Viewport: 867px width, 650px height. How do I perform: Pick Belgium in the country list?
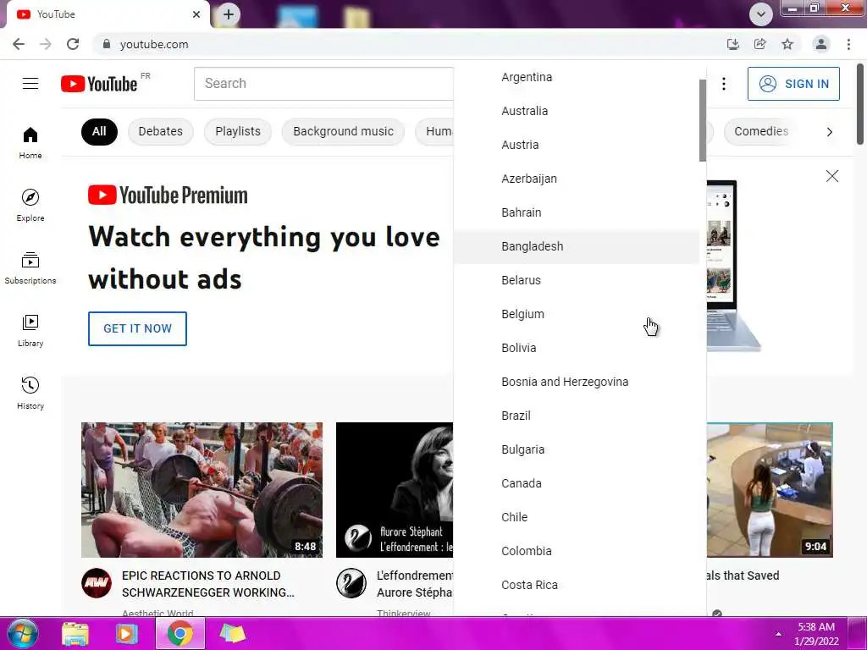tap(576, 314)
